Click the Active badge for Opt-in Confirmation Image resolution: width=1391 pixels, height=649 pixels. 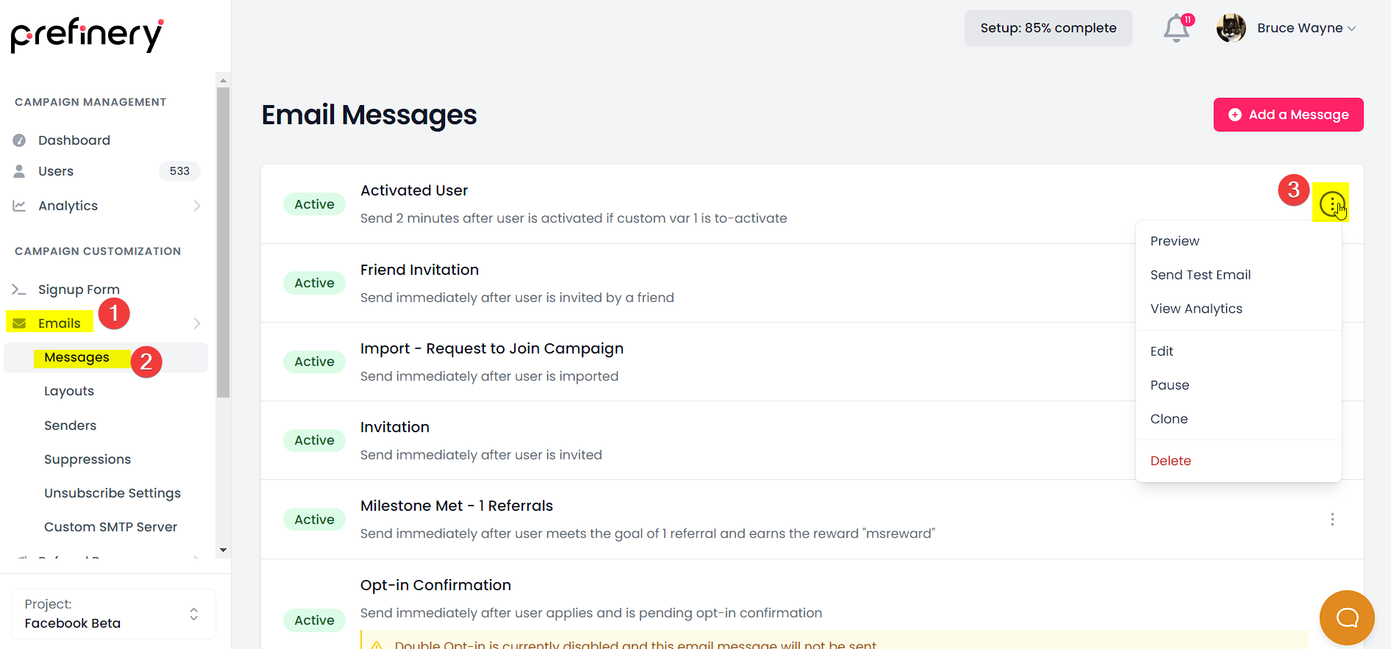click(x=314, y=620)
